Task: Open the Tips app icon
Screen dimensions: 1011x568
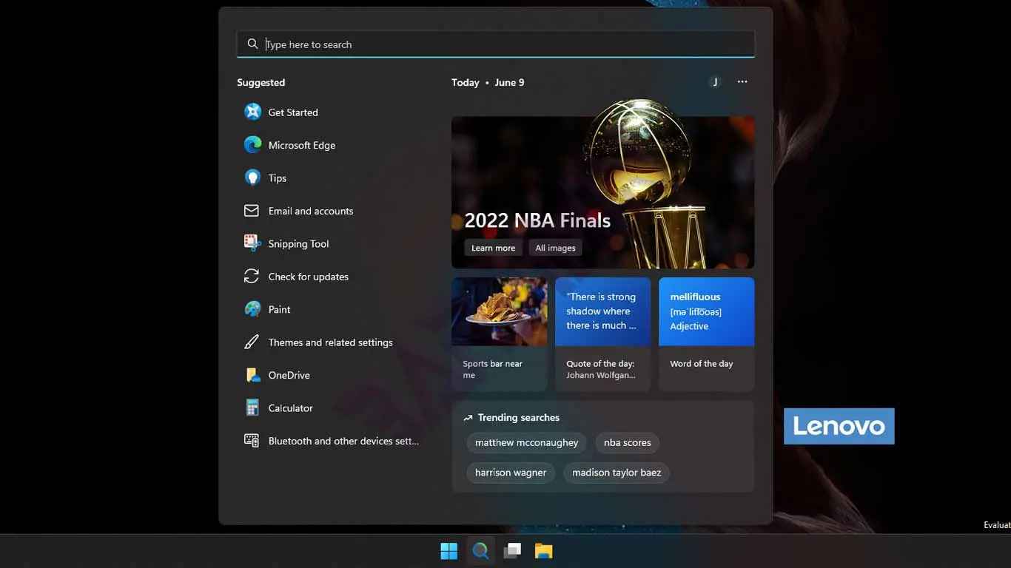Action: point(253,178)
